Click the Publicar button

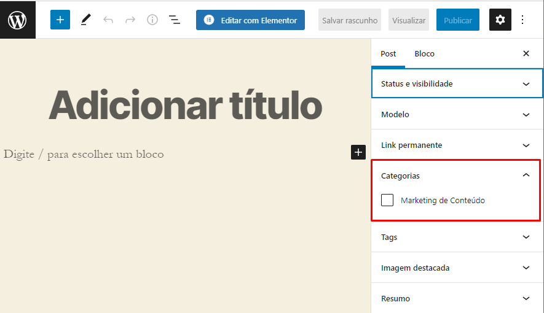[x=457, y=20]
